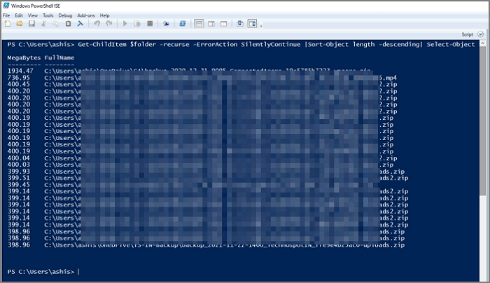Open the Debug menu
The image size is (490, 283).
[x=65, y=15]
